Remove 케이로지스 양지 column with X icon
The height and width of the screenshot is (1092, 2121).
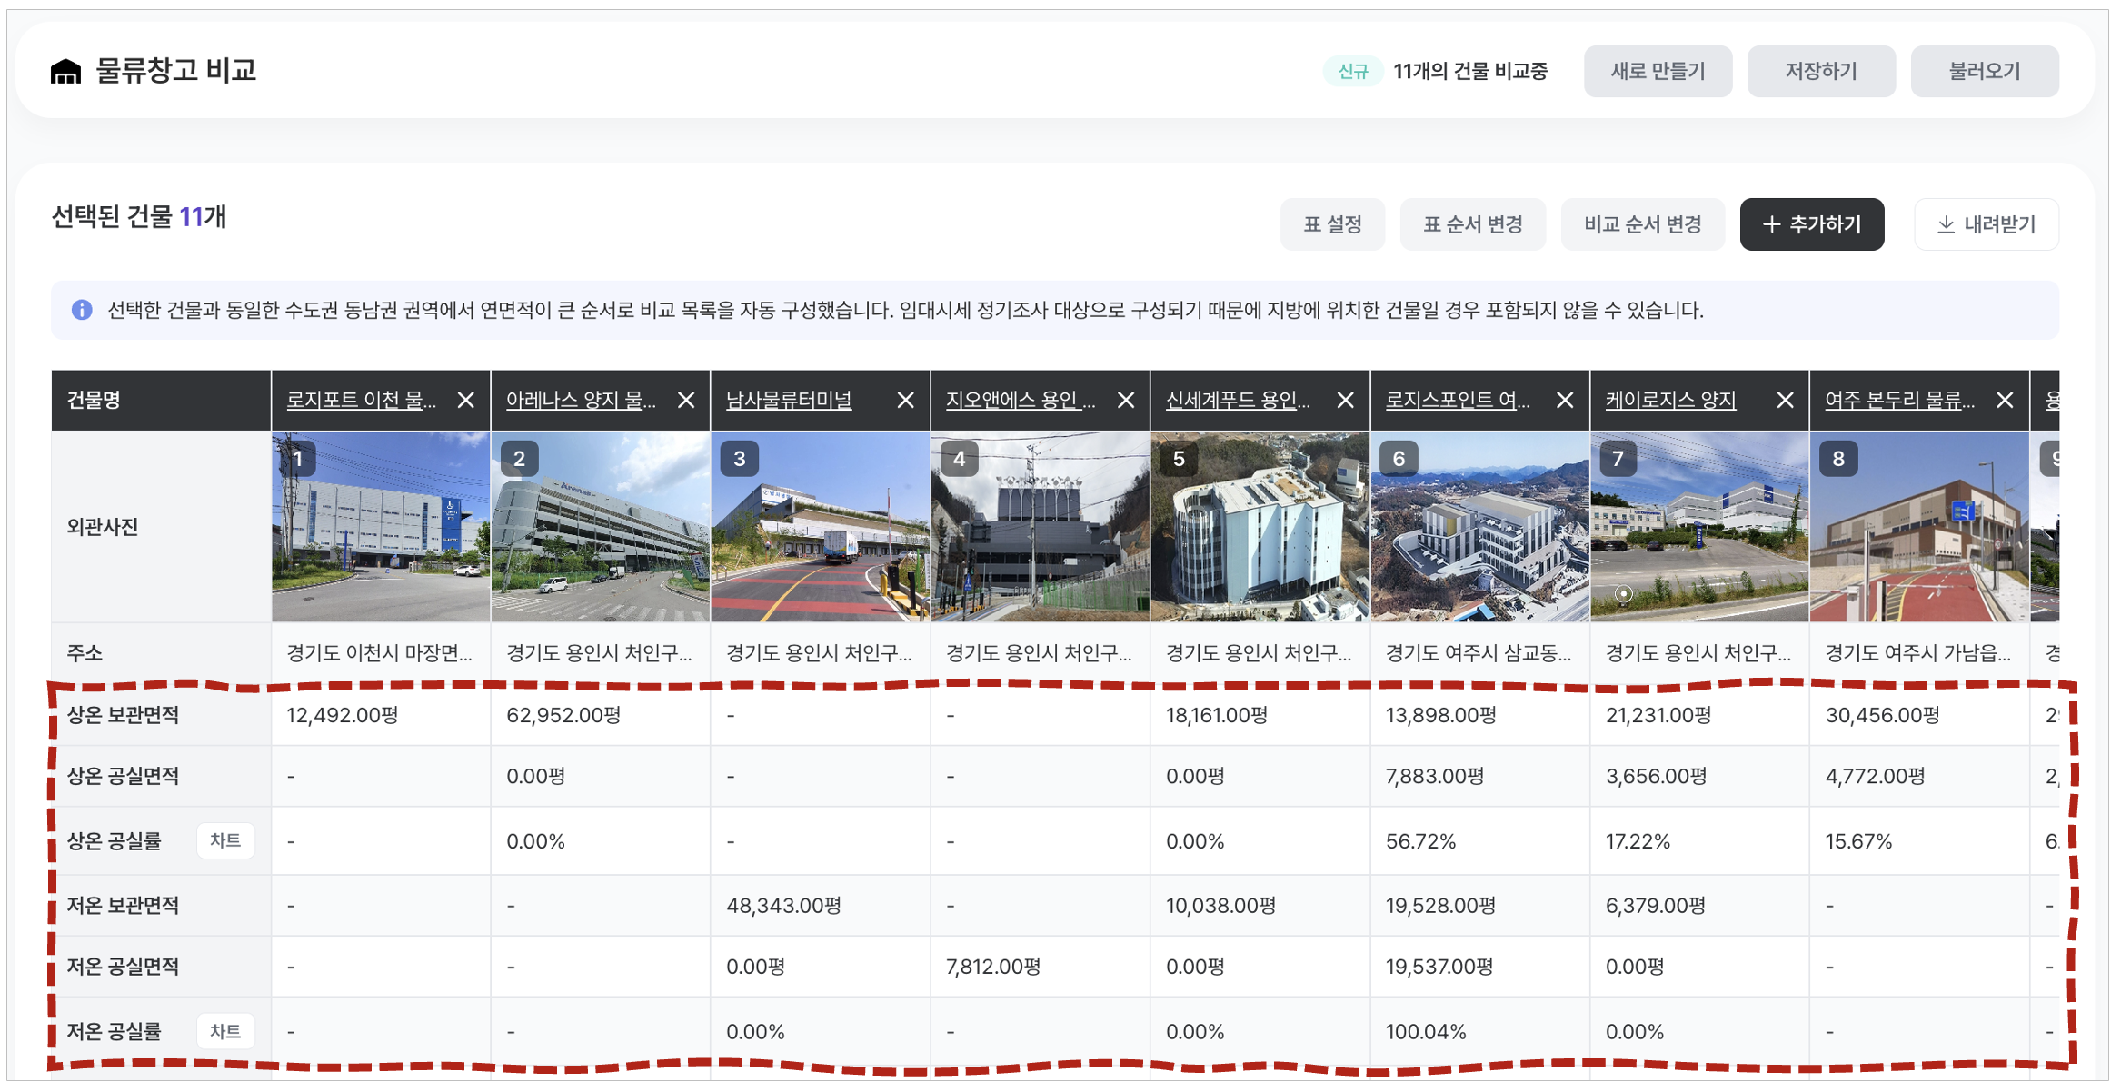pyautogui.click(x=1785, y=401)
